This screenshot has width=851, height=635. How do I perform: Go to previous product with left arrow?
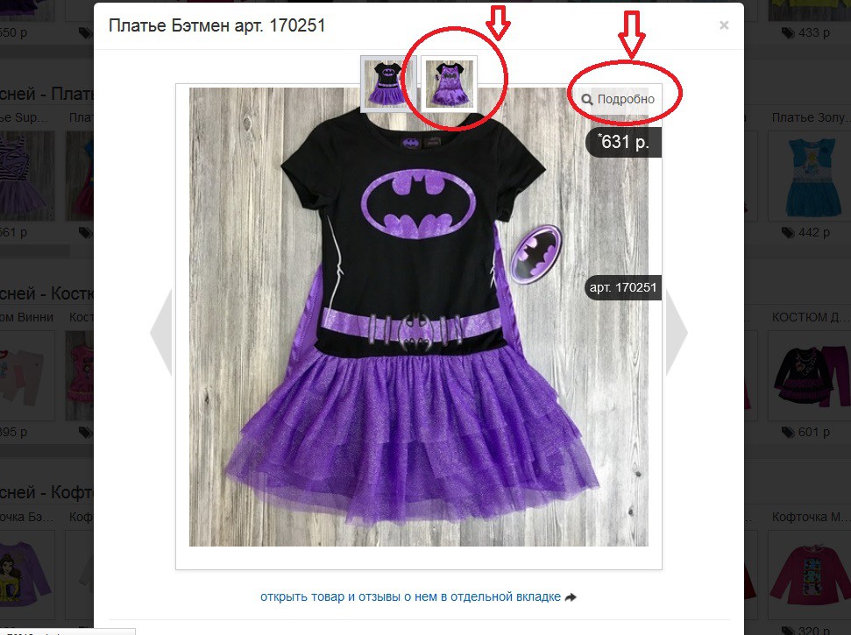coord(161,332)
